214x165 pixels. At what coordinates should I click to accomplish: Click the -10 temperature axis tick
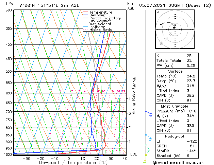pos(54,159)
